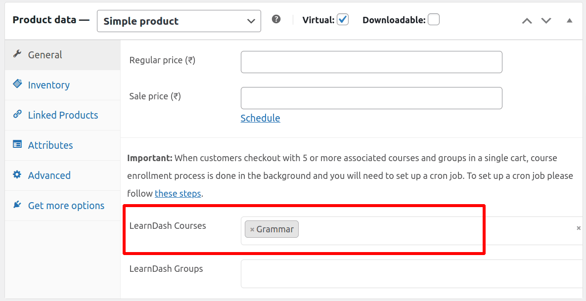Click the Advanced gear icon
The height and width of the screenshot is (301, 586).
[x=17, y=174]
